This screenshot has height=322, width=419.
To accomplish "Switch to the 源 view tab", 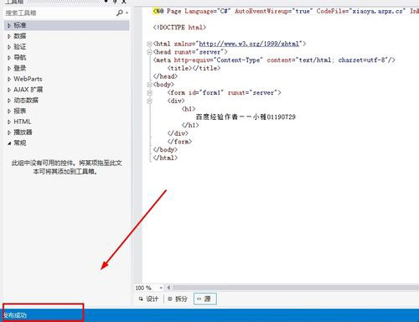I will 204,299.
